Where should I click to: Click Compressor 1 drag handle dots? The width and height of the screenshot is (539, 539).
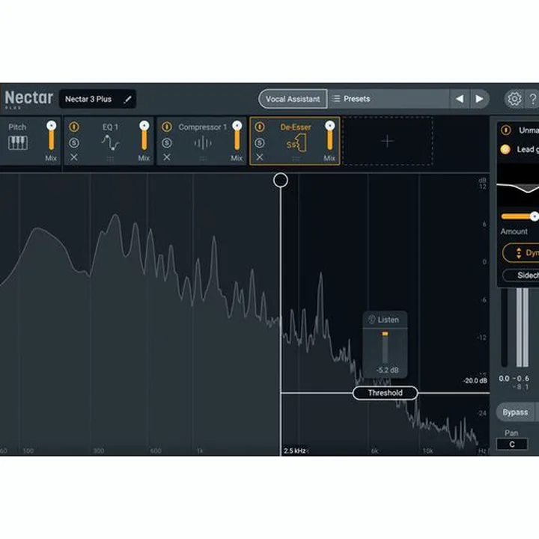pyautogui.click(x=203, y=159)
